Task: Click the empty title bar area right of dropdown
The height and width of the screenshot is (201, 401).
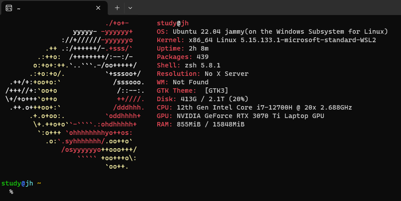Action: (x=266, y=8)
